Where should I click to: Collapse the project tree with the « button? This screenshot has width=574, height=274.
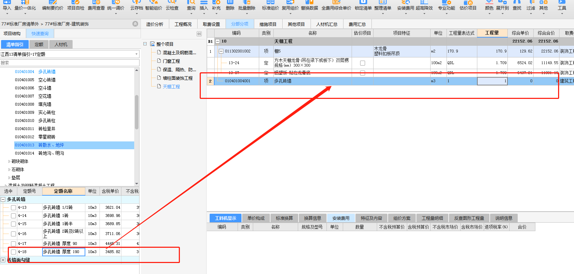pyautogui.click(x=199, y=34)
